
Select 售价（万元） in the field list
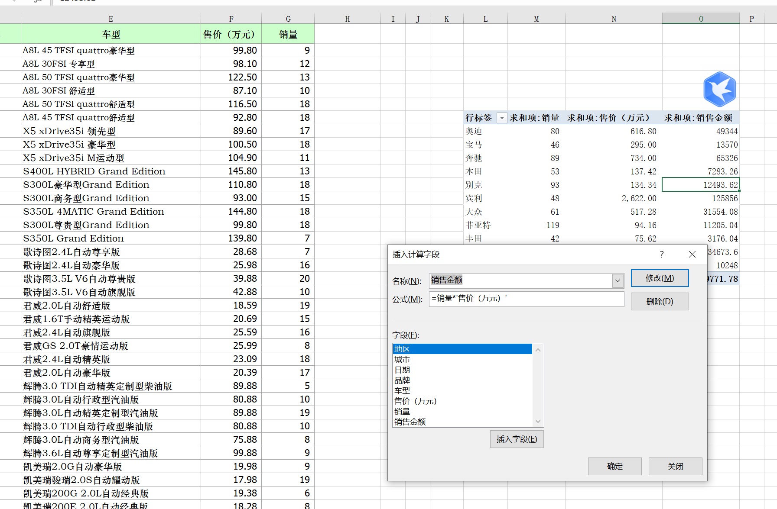point(462,401)
